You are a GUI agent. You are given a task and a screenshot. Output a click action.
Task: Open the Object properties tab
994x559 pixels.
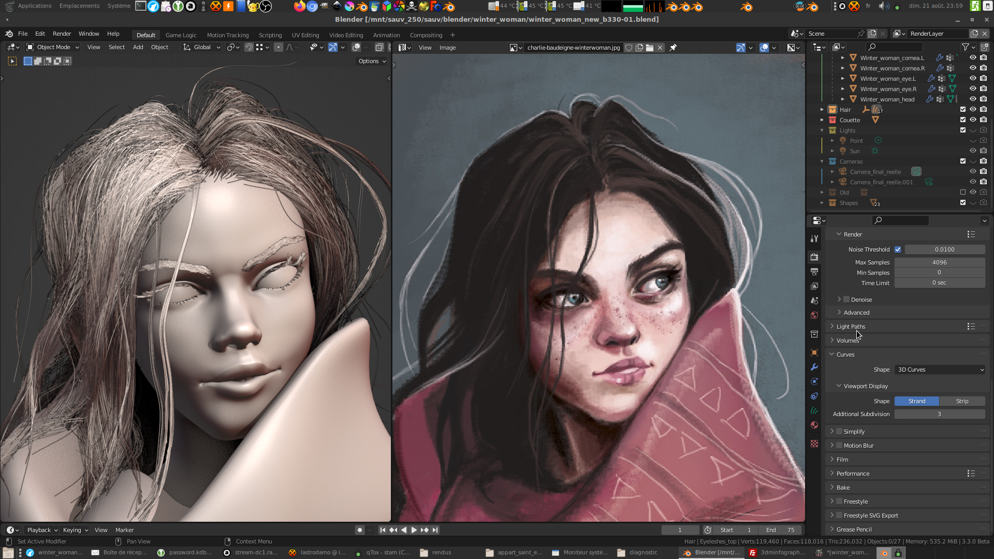814,352
